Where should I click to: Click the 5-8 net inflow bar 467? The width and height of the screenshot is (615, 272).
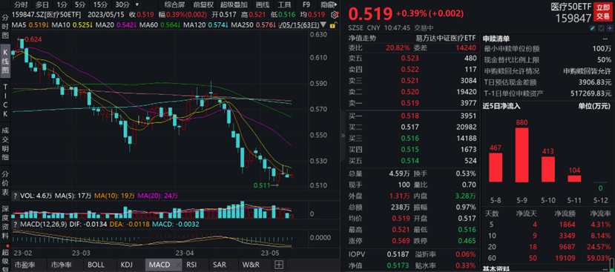pos(496,167)
